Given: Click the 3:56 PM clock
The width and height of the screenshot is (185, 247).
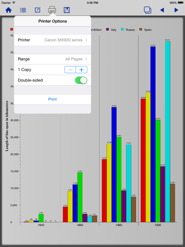Looking at the screenshot, I should point(92,3).
